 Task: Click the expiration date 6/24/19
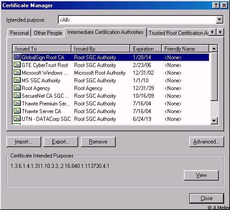tap(142, 119)
